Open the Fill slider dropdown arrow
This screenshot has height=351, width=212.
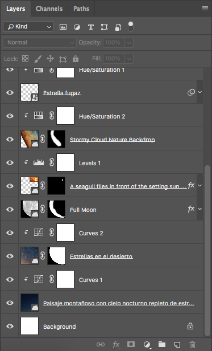(x=129, y=59)
